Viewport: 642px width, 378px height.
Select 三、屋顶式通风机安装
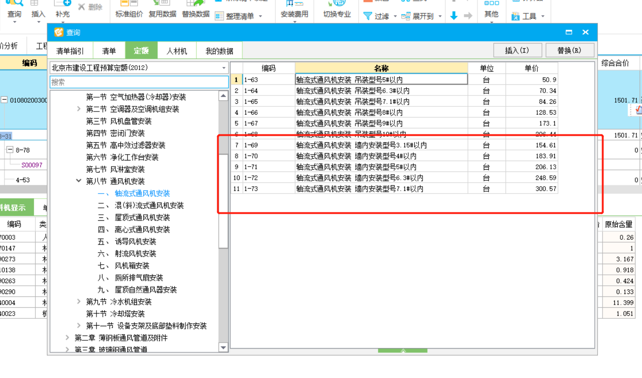tap(134, 217)
